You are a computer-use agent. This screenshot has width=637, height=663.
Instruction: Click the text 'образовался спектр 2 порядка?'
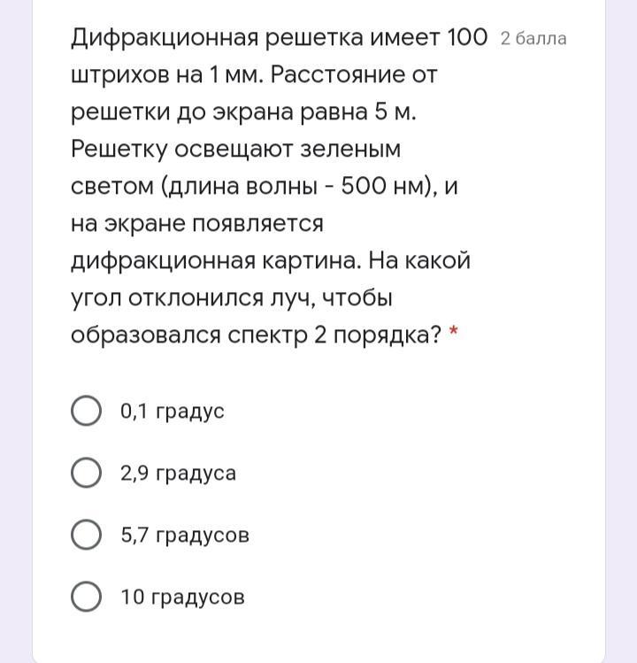(256, 335)
